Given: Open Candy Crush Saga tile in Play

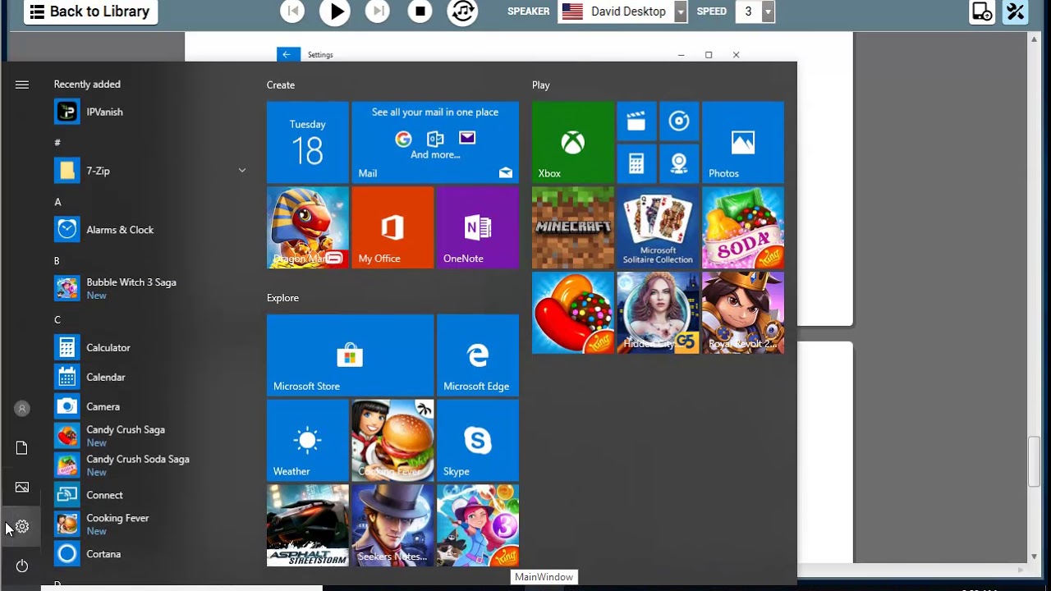Looking at the screenshot, I should tap(573, 313).
